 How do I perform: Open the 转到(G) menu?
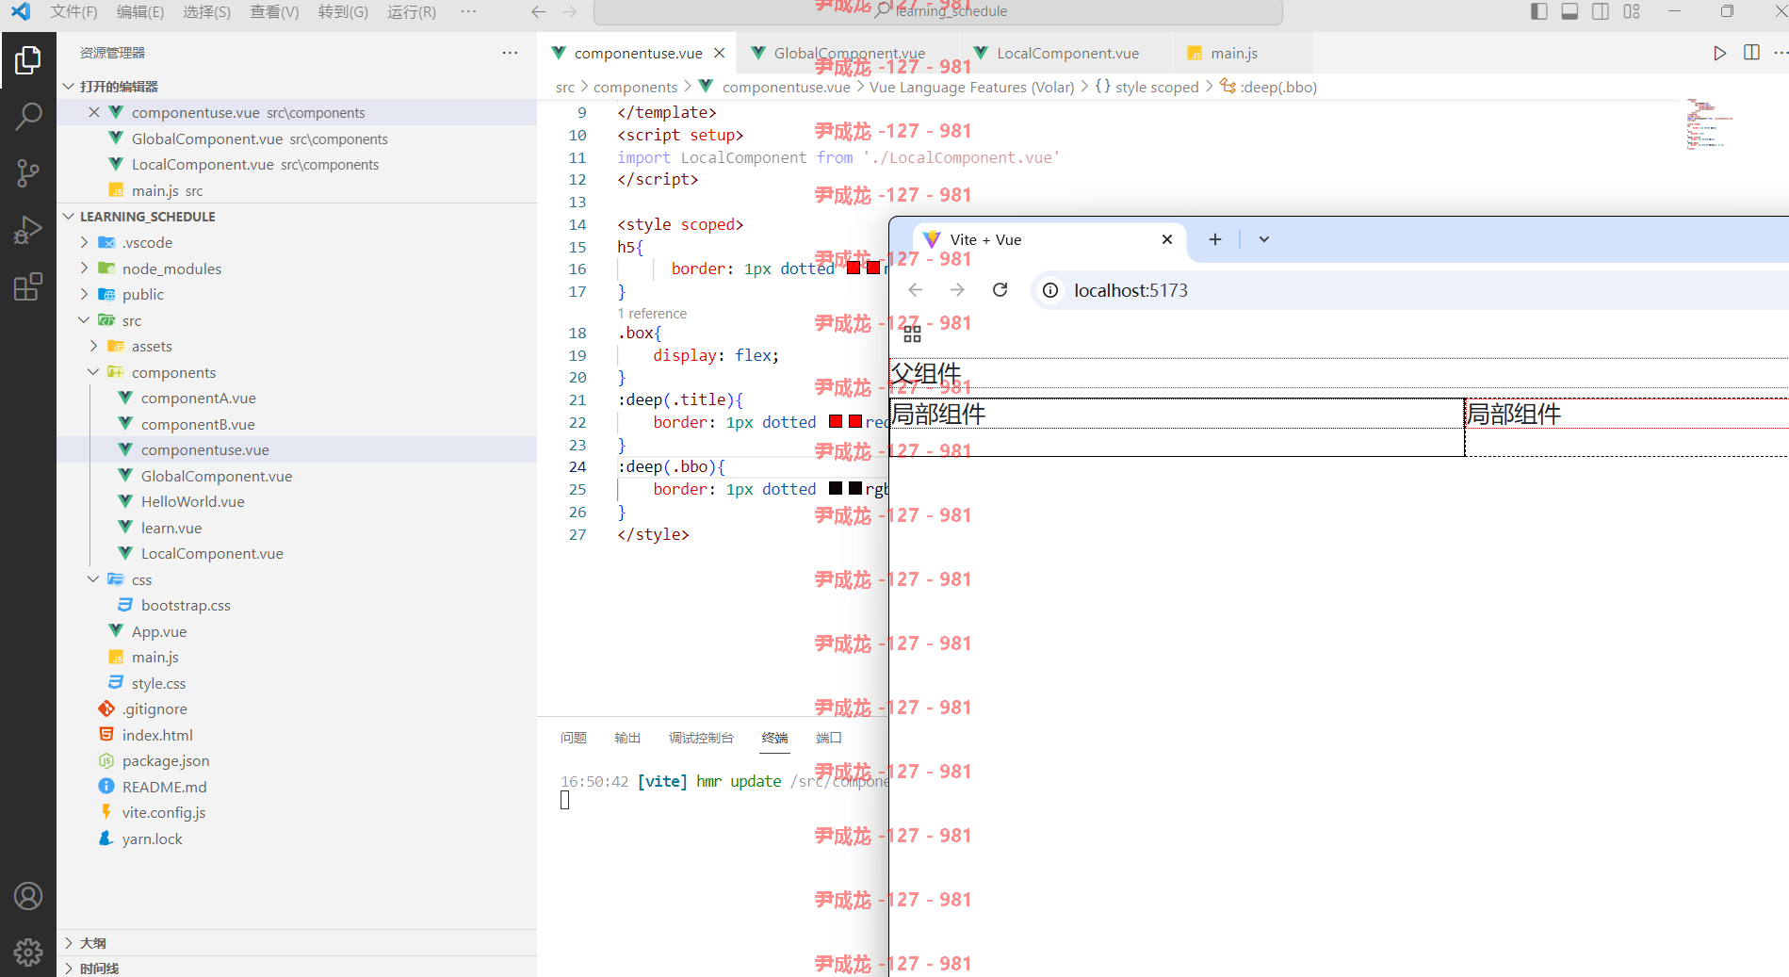pyautogui.click(x=343, y=11)
